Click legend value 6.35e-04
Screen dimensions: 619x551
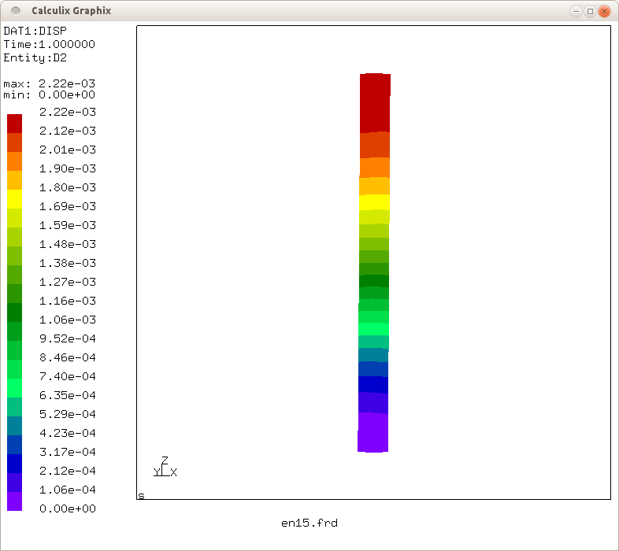(x=68, y=395)
